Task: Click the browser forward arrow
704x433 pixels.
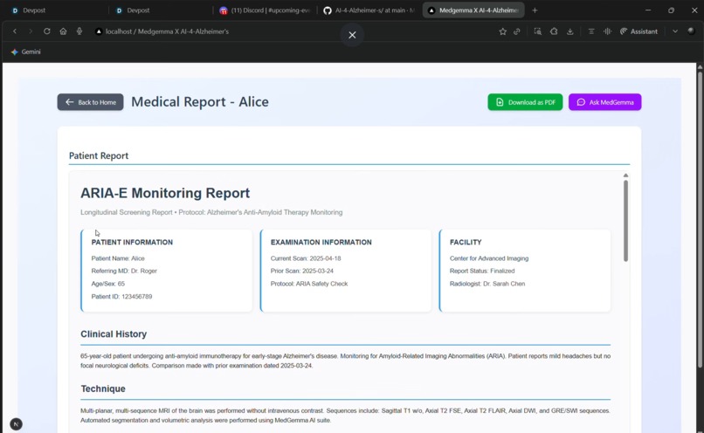Action: (31, 31)
